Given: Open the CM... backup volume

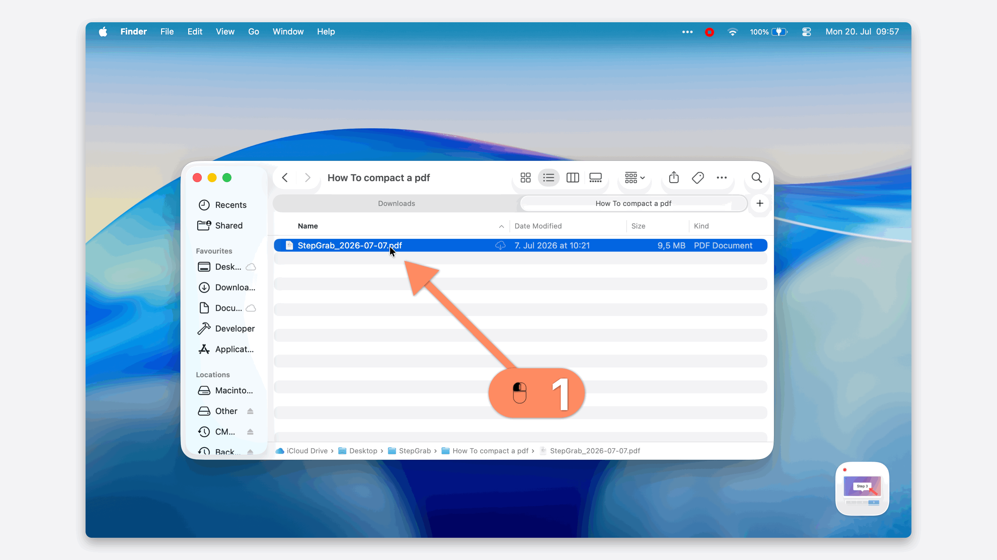Looking at the screenshot, I should (x=217, y=432).
